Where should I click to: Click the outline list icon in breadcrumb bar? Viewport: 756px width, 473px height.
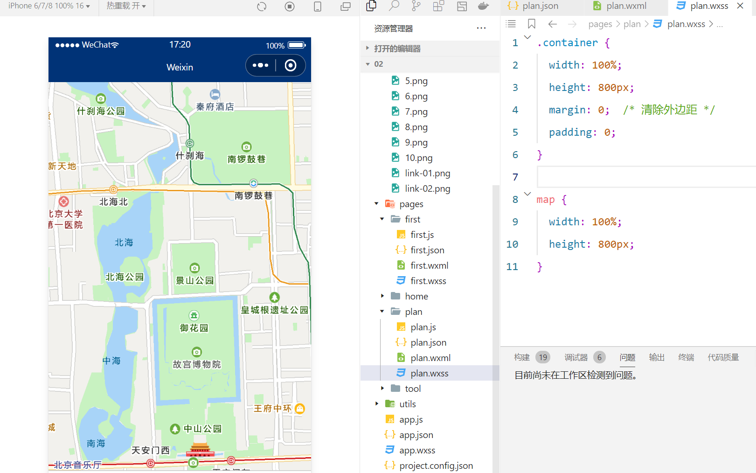point(511,24)
